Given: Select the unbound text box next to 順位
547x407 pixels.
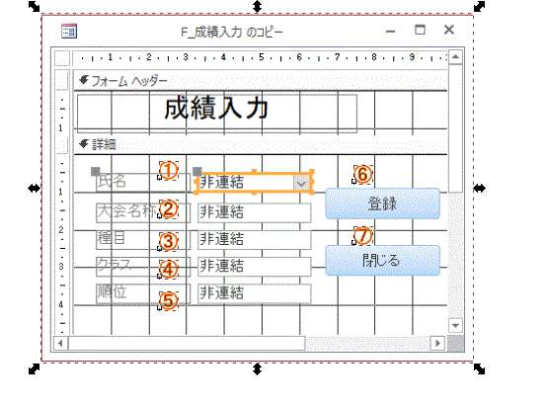Looking at the screenshot, I should [255, 293].
